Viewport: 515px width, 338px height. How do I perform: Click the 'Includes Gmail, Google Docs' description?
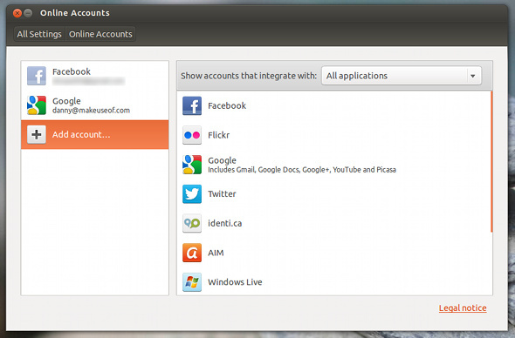coord(302,170)
